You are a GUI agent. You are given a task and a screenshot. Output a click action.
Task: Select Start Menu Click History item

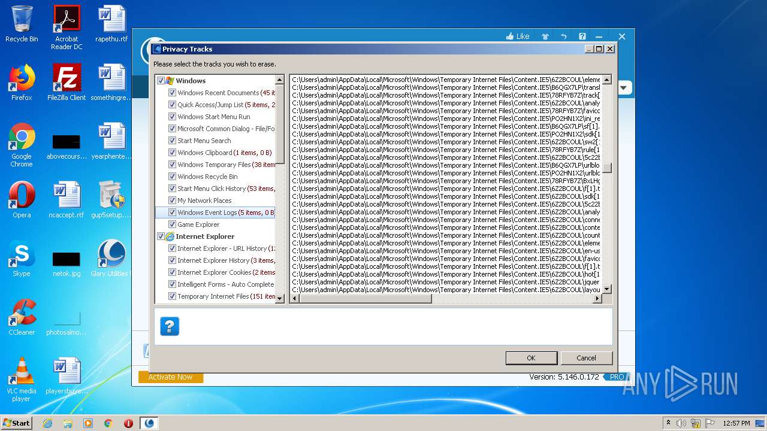coord(226,189)
